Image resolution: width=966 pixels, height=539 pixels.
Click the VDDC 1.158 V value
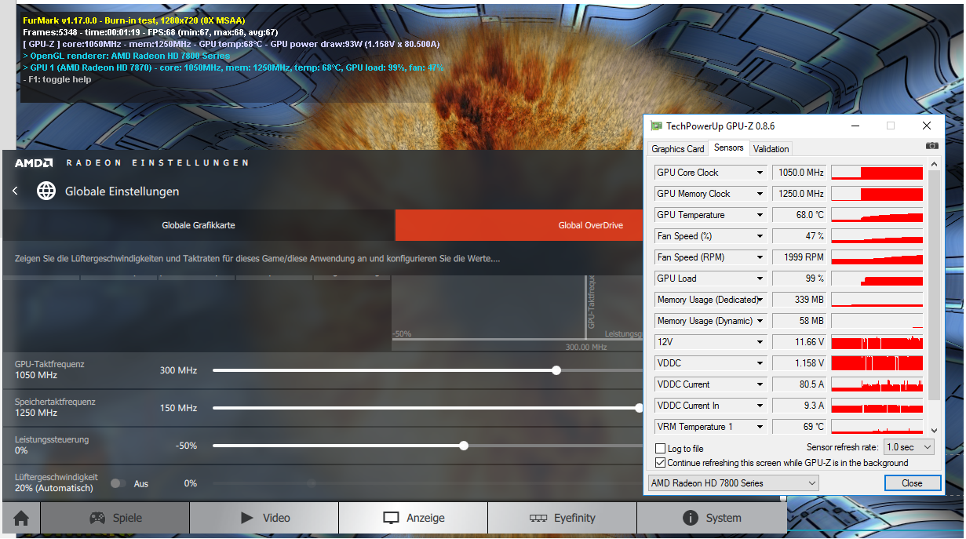click(800, 363)
